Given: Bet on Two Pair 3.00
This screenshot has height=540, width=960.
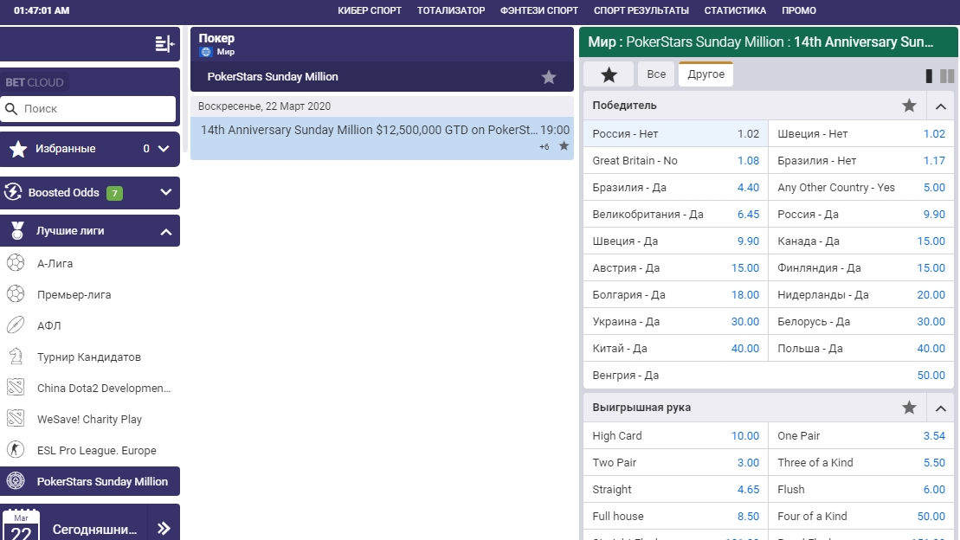Looking at the screenshot, I should 675,463.
